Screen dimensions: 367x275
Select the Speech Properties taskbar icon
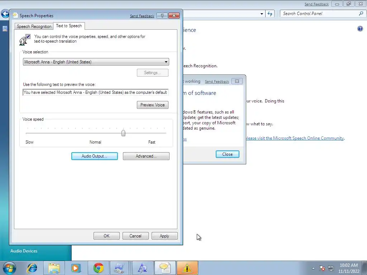point(165,268)
